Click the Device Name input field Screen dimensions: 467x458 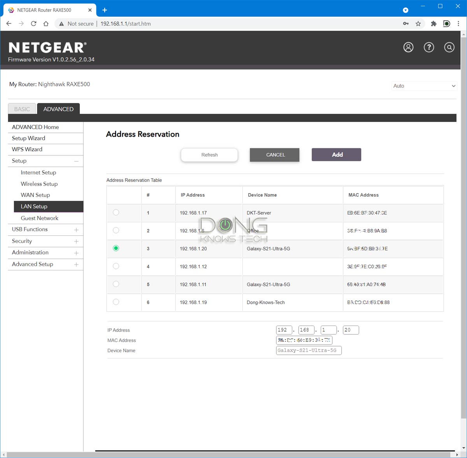309,350
